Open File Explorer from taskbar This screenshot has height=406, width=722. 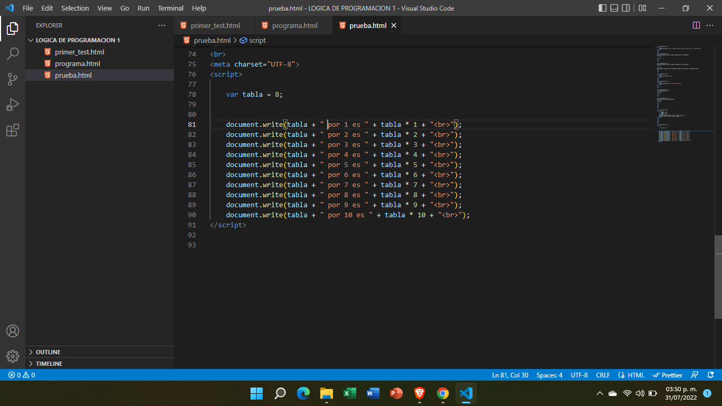point(327,393)
